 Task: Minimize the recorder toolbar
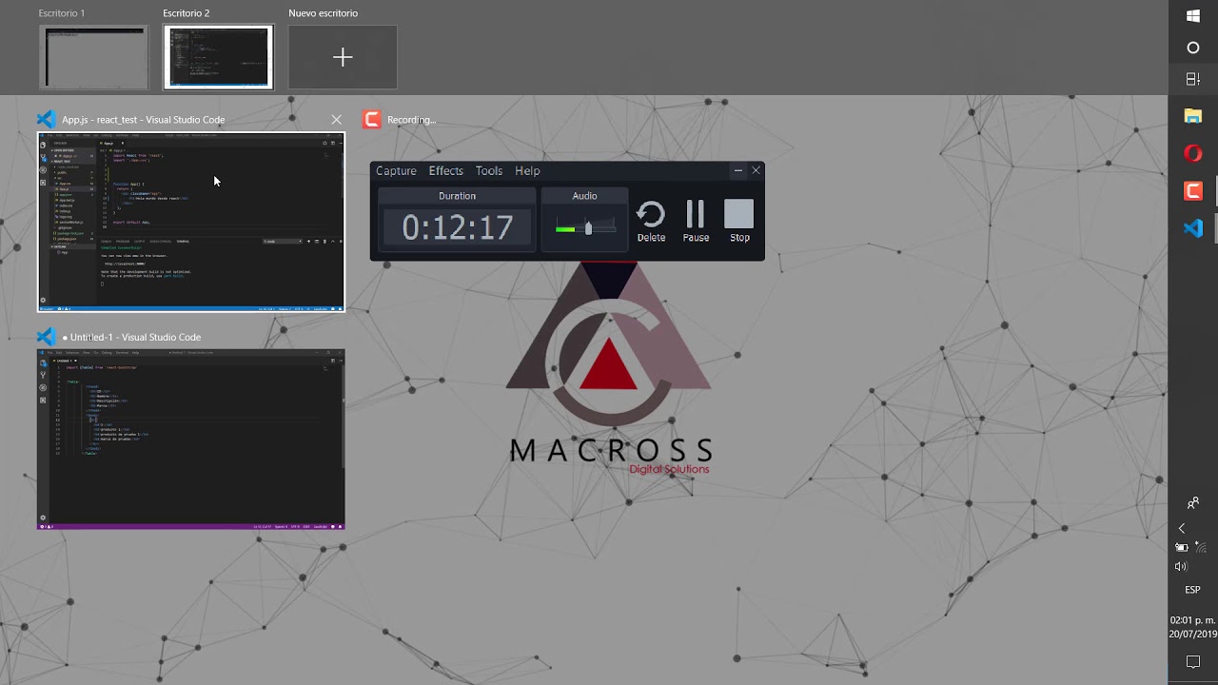coord(737,171)
